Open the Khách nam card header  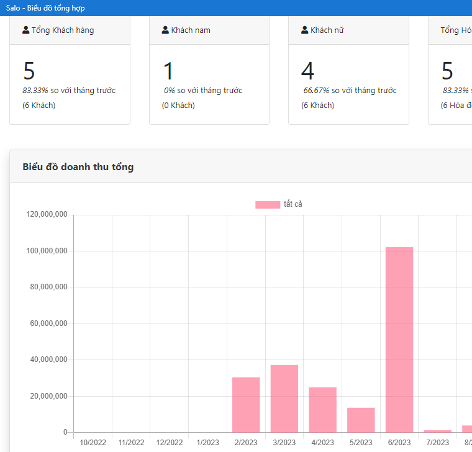(x=209, y=30)
